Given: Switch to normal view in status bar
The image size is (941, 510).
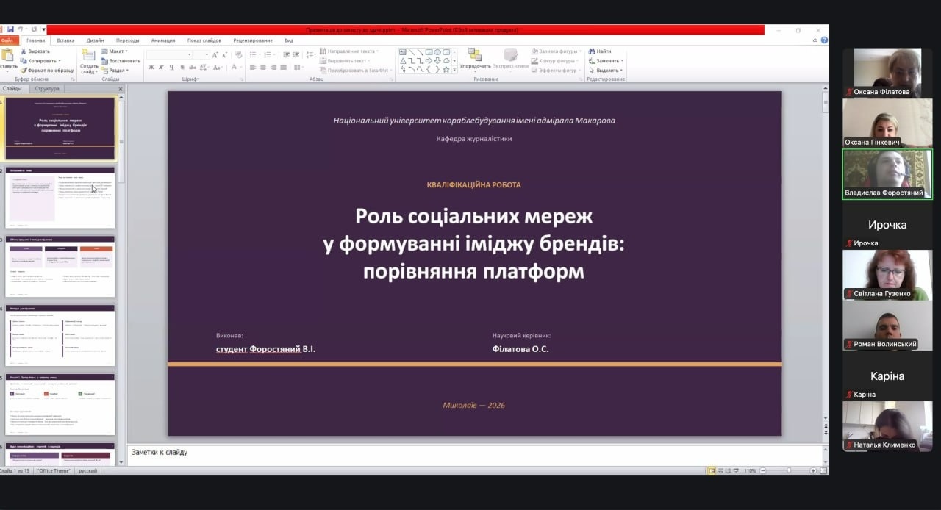Looking at the screenshot, I should 712,470.
